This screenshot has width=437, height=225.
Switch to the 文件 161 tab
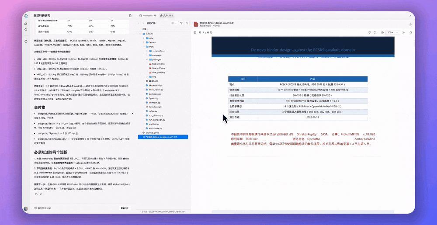166,16
